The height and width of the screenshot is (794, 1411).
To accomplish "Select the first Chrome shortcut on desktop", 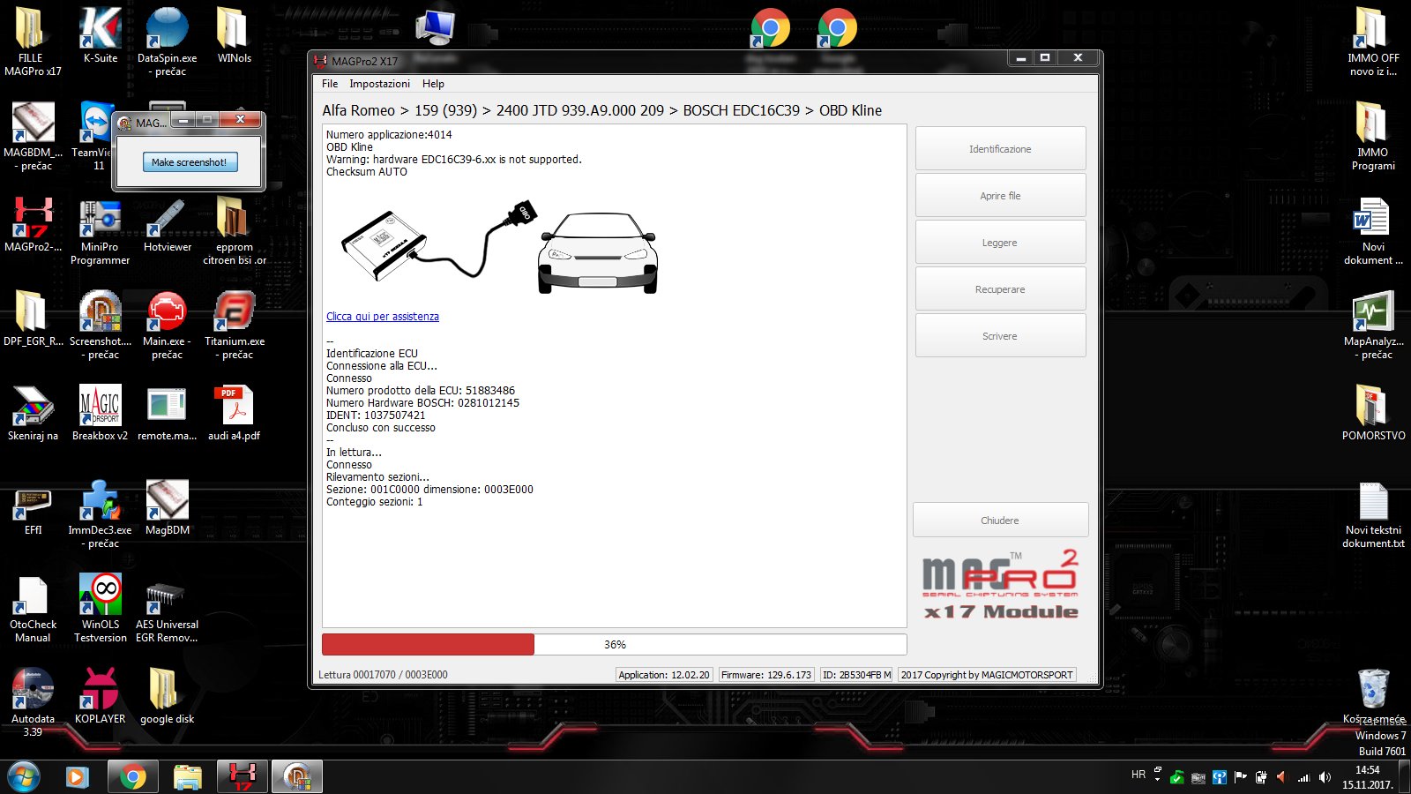I will coord(770,27).
